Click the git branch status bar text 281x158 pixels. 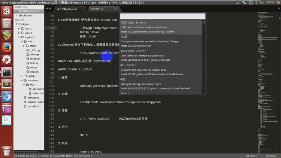coord(53,156)
